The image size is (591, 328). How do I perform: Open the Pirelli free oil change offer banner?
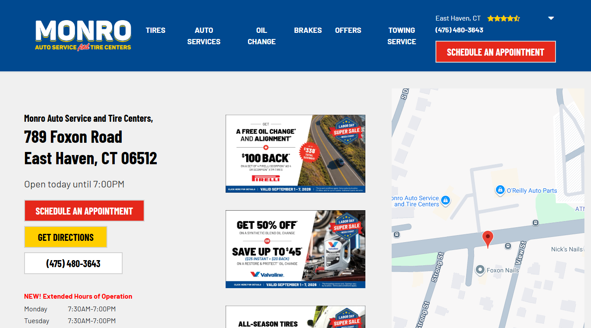point(295,154)
